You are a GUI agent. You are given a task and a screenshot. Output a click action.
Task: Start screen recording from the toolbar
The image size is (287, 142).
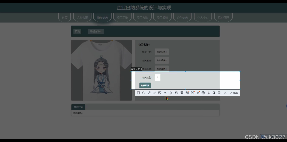tap(203, 93)
